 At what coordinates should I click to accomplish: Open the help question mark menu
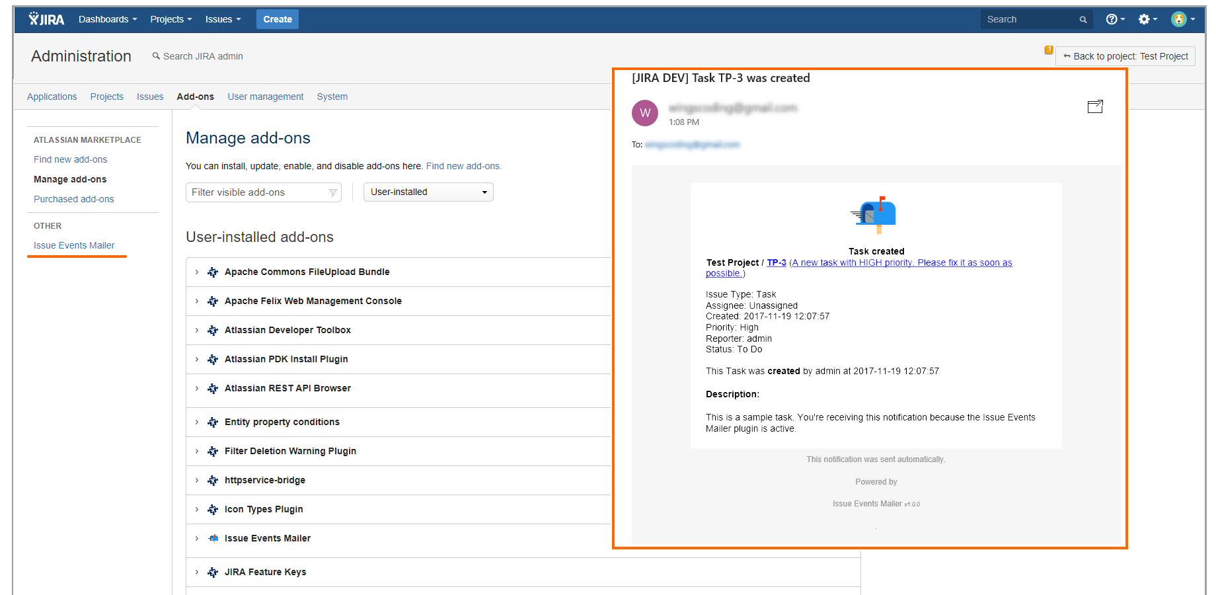pos(1115,19)
